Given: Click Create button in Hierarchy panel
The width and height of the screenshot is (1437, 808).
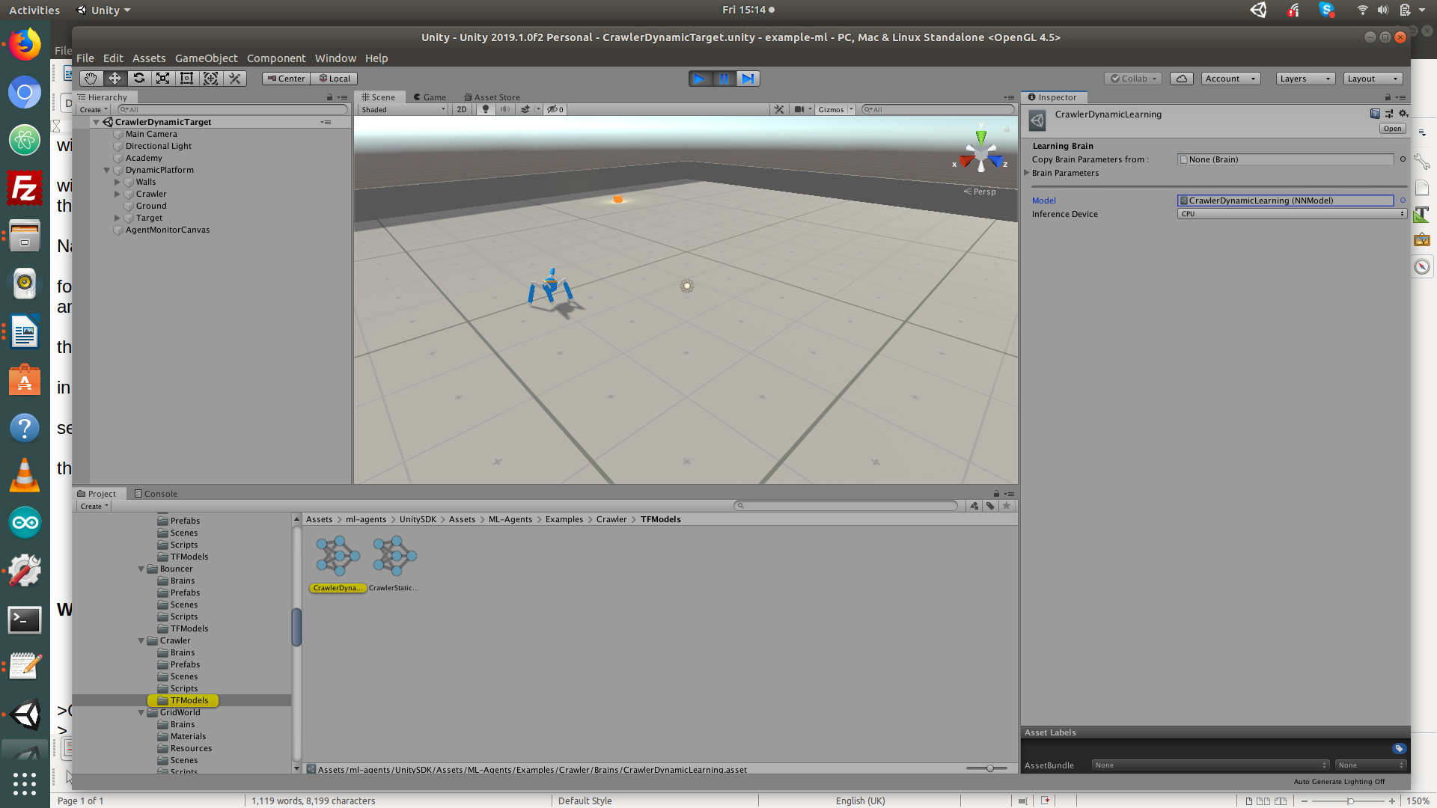Looking at the screenshot, I should point(94,109).
